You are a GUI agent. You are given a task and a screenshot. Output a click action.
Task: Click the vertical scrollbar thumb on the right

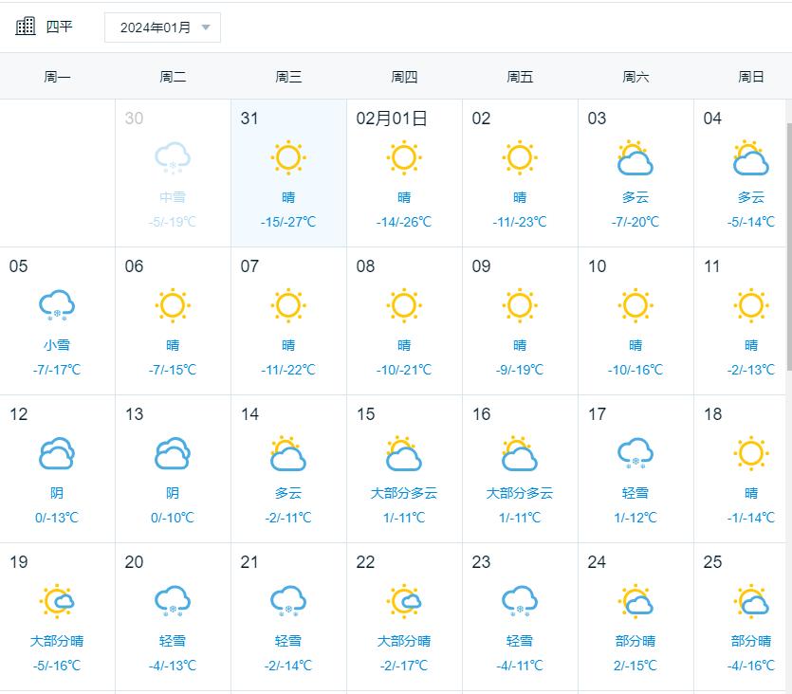(x=789, y=247)
